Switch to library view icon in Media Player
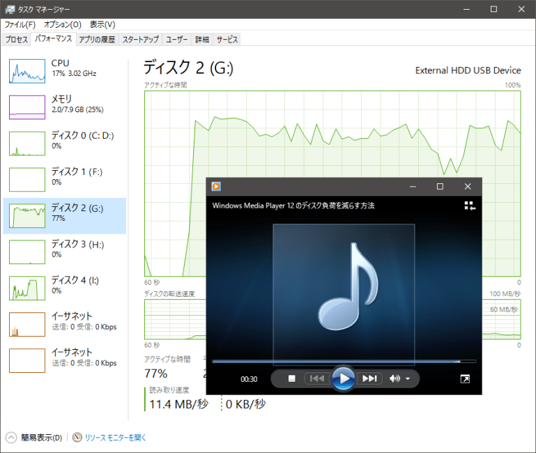536x453 pixels. [470, 206]
